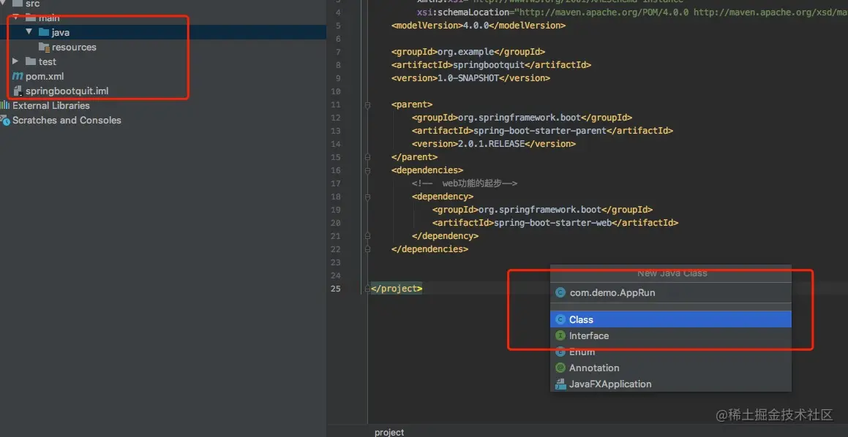Image resolution: width=848 pixels, height=437 pixels.
Task: Click the xsi:schemaLocation attribute line
Action: (632, 12)
